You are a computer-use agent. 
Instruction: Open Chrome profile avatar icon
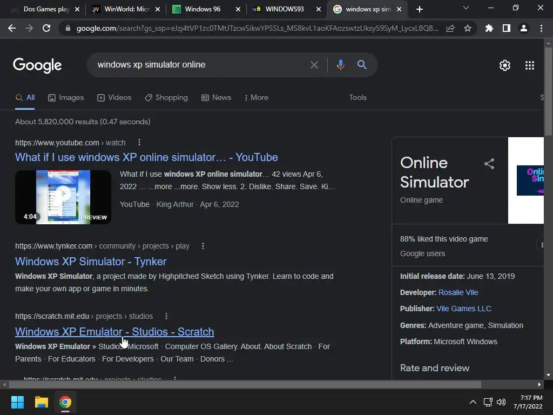524,28
